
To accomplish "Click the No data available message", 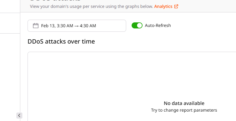I will pyautogui.click(x=184, y=103).
